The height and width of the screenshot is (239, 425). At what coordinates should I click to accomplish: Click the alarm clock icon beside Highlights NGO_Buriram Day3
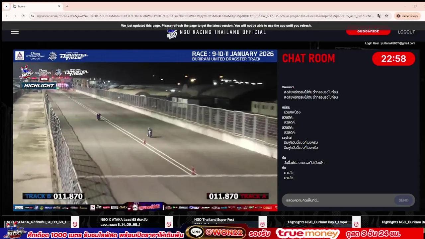pos(356,225)
